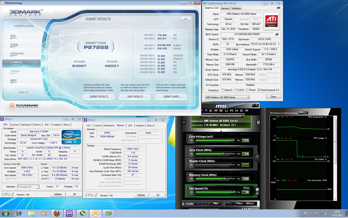The height and width of the screenshot is (218, 348).
Task: Click the Memory Clock slider handle
Action: [224, 179]
